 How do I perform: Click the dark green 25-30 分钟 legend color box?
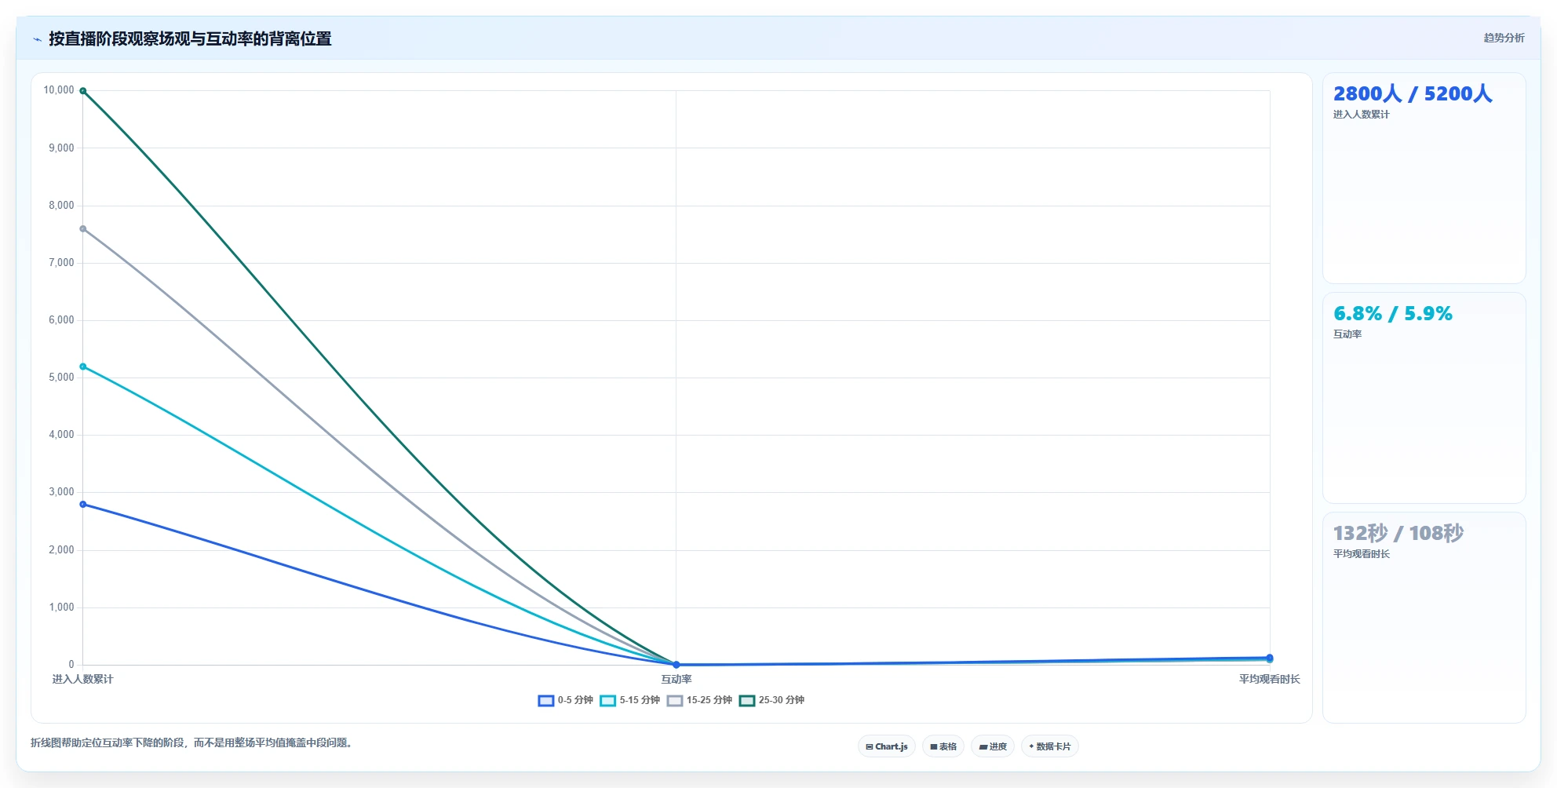[747, 700]
